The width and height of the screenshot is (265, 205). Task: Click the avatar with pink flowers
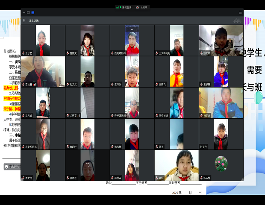pyautogui.click(x=221, y=164)
